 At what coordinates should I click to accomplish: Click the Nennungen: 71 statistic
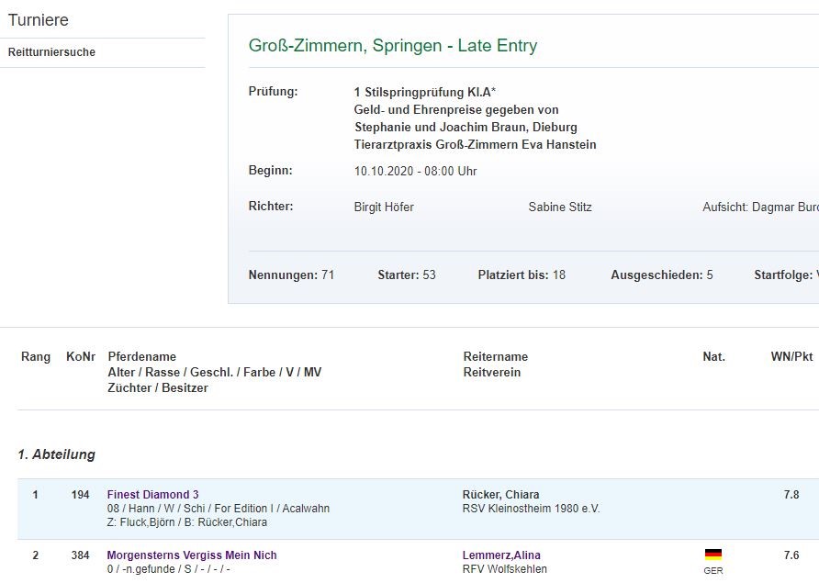[x=291, y=275]
